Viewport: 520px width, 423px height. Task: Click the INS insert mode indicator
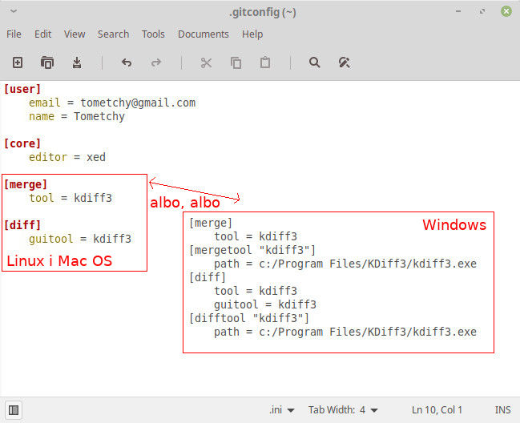point(502,410)
